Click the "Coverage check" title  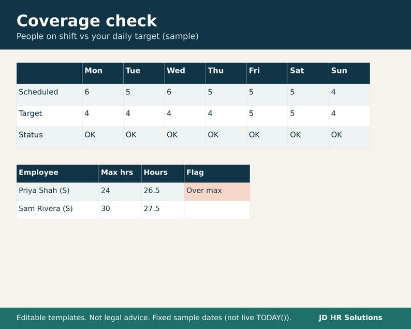[x=86, y=21]
